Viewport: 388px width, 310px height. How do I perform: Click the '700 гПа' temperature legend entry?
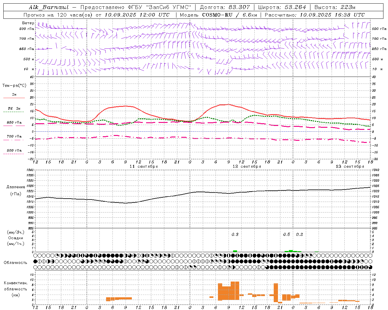[14, 137]
